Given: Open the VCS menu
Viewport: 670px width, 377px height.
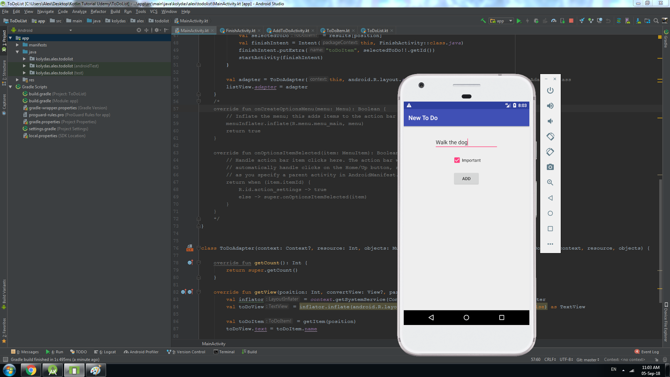Looking at the screenshot, I should (x=154, y=12).
